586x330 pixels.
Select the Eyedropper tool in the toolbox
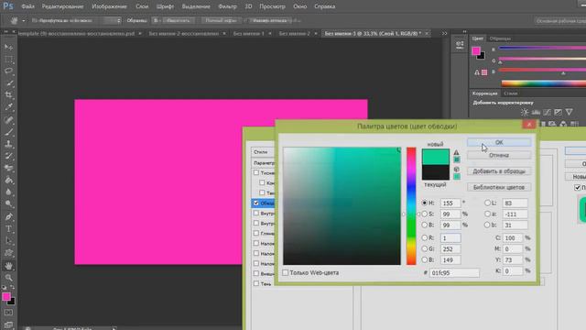coord(8,107)
